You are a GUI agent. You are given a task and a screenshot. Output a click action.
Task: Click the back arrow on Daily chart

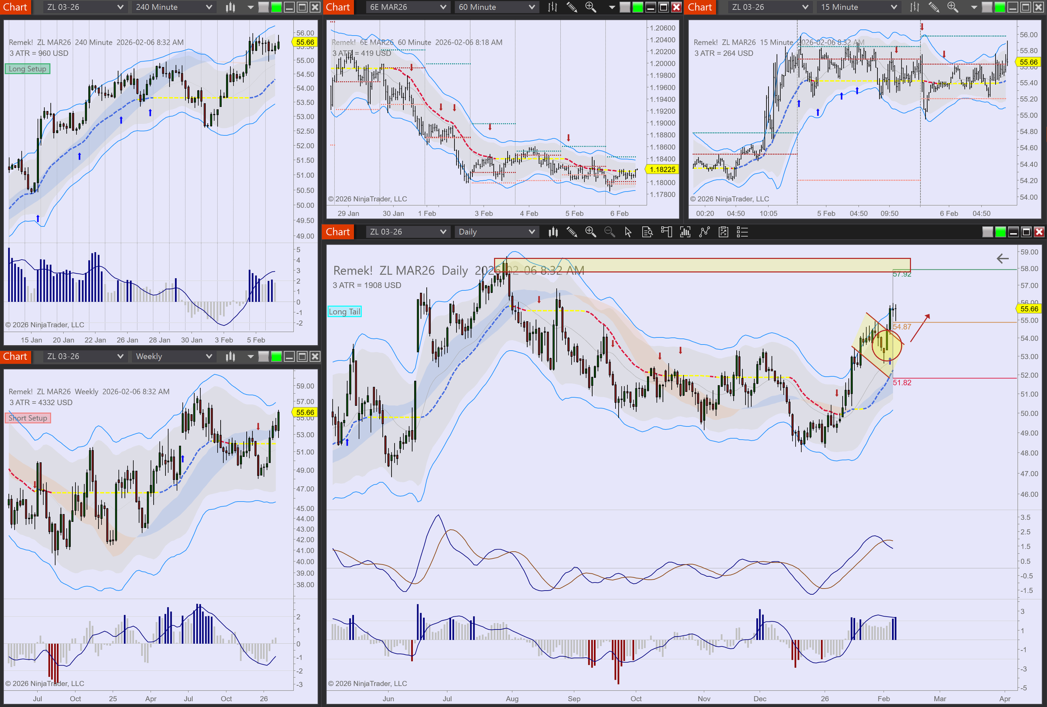click(1003, 259)
